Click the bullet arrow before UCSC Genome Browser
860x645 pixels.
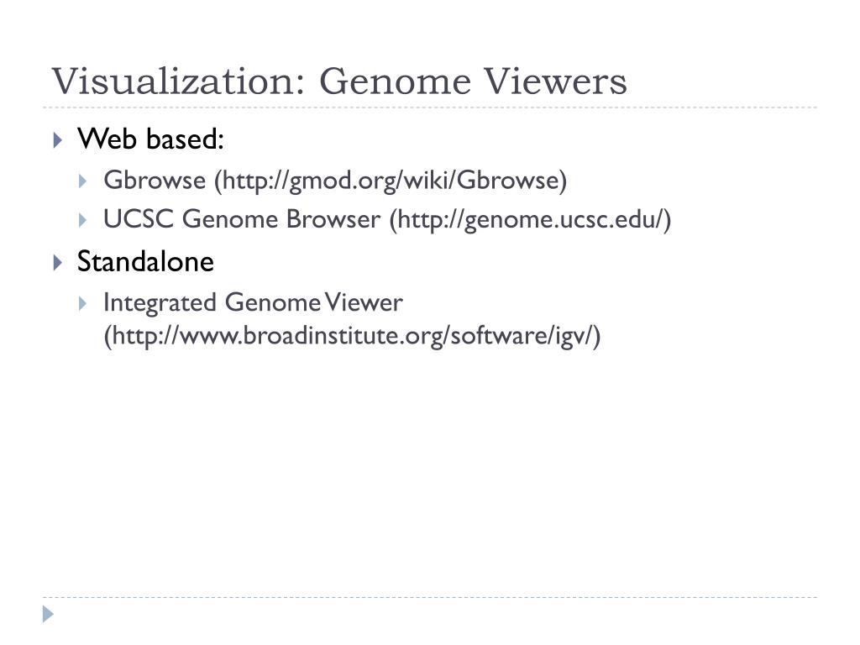[83, 221]
